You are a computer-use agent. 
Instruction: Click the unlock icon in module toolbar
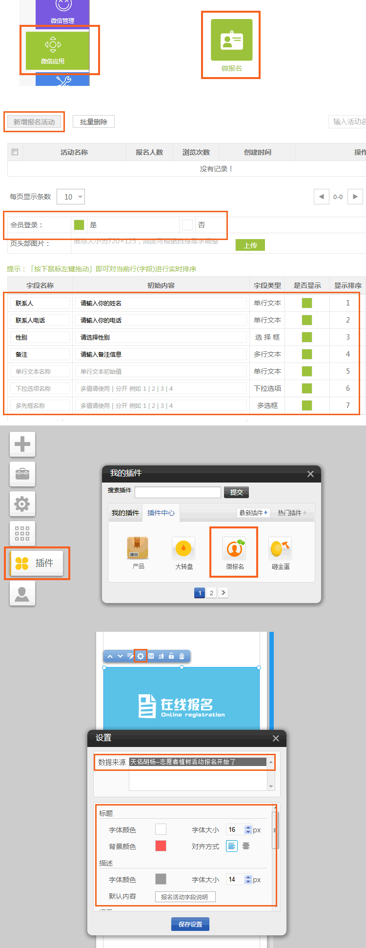pos(171,656)
